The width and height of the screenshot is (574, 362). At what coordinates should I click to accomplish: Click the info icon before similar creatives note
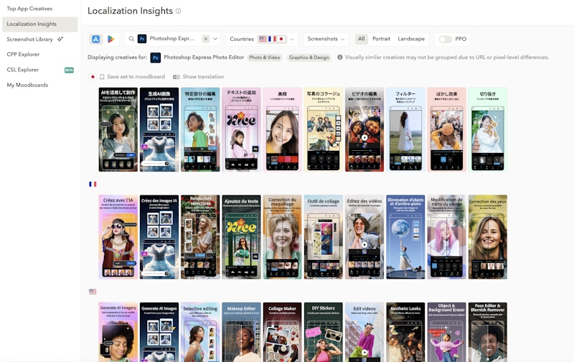[x=339, y=57]
